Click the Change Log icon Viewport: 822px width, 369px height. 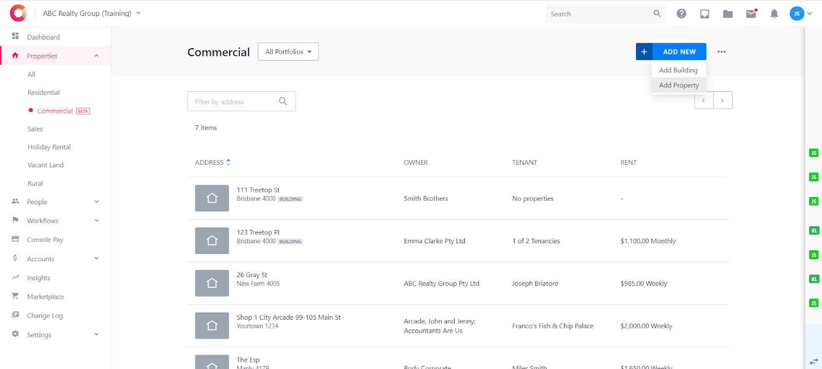coord(15,315)
